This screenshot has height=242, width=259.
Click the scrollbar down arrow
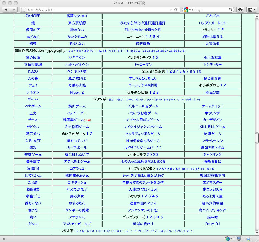[x=257, y=233]
